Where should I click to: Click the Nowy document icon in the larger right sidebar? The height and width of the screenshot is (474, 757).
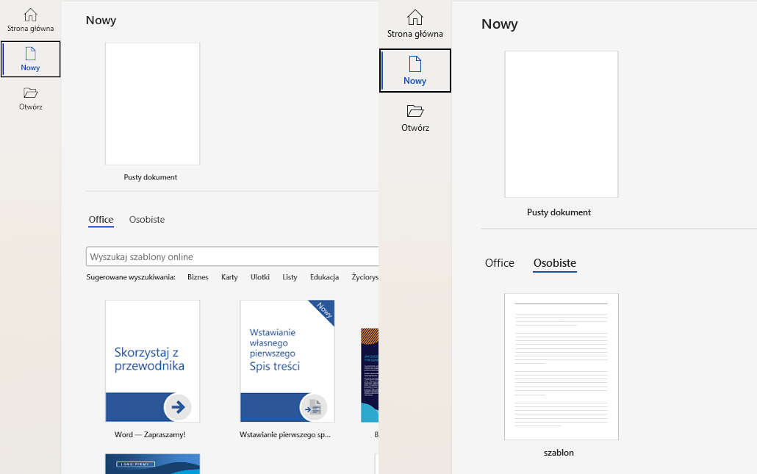[x=415, y=64]
